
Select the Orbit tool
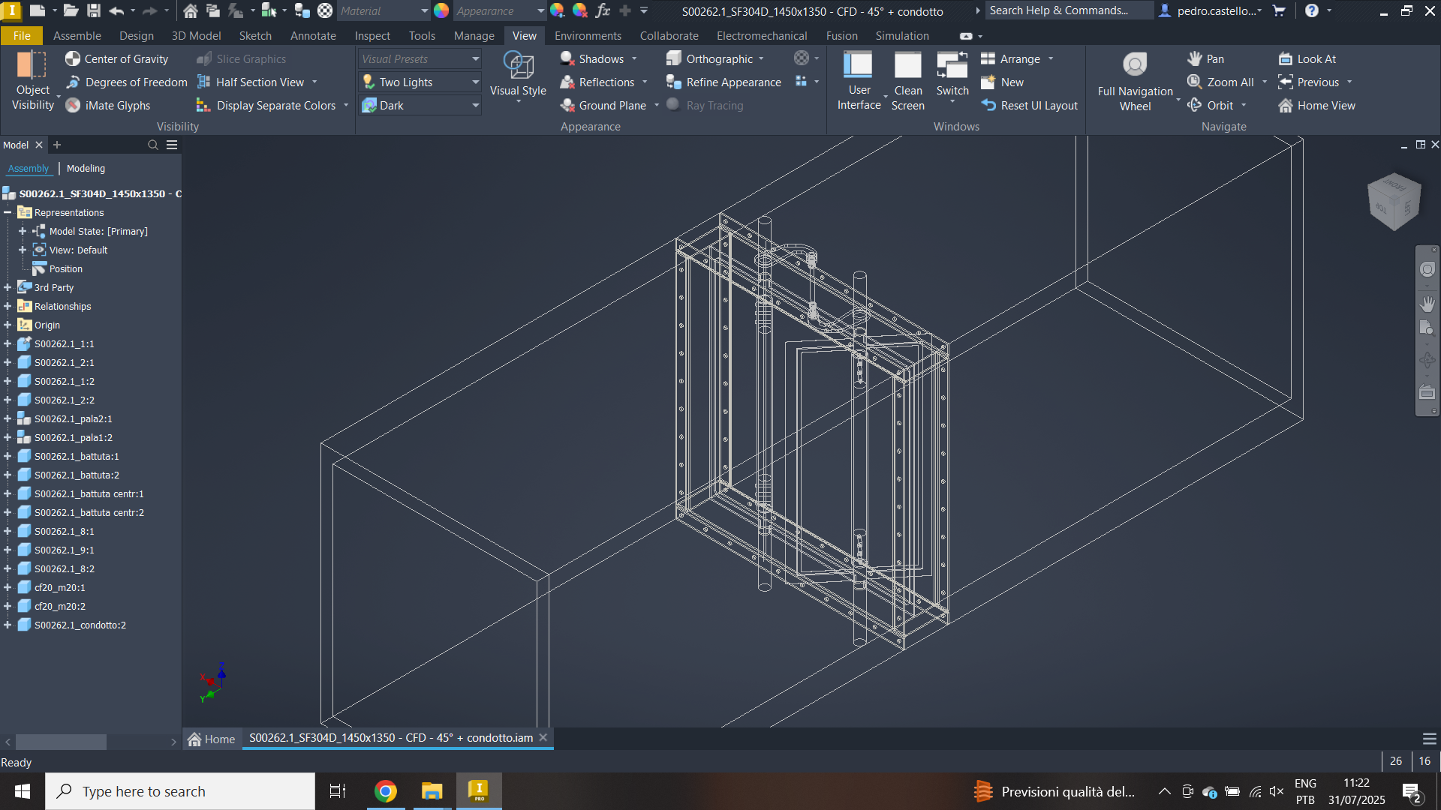(x=1210, y=105)
